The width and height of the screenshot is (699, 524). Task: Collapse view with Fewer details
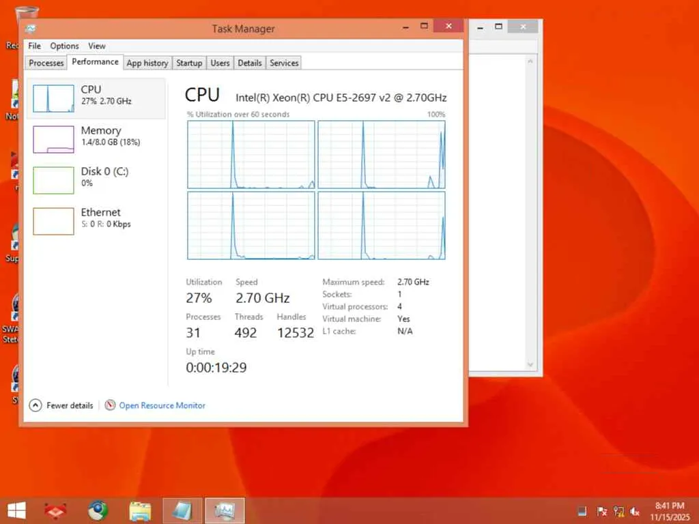pos(61,405)
